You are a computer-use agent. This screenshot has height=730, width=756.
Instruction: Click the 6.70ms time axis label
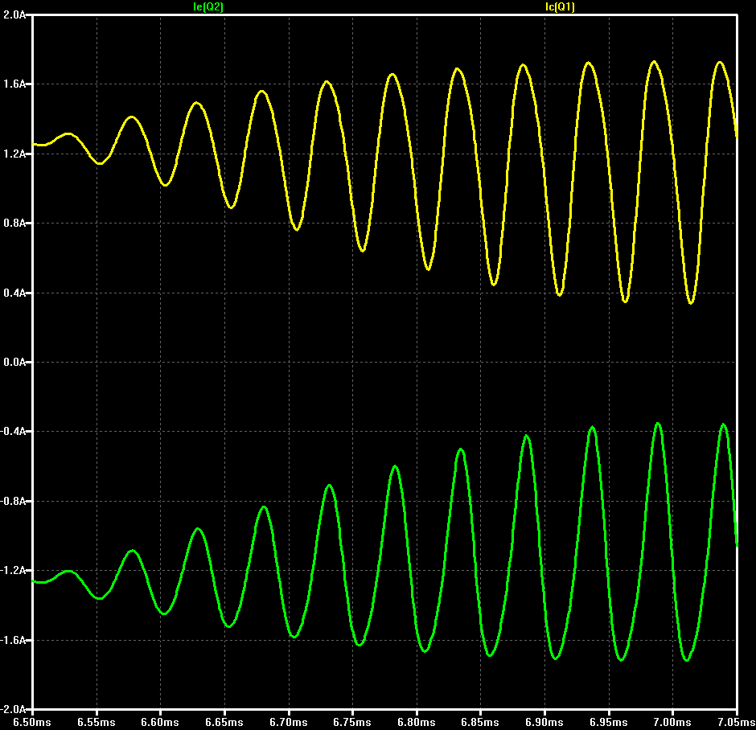(x=288, y=722)
